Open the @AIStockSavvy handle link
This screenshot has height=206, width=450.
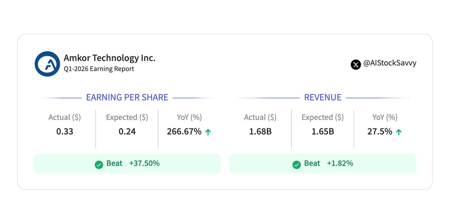pos(390,63)
